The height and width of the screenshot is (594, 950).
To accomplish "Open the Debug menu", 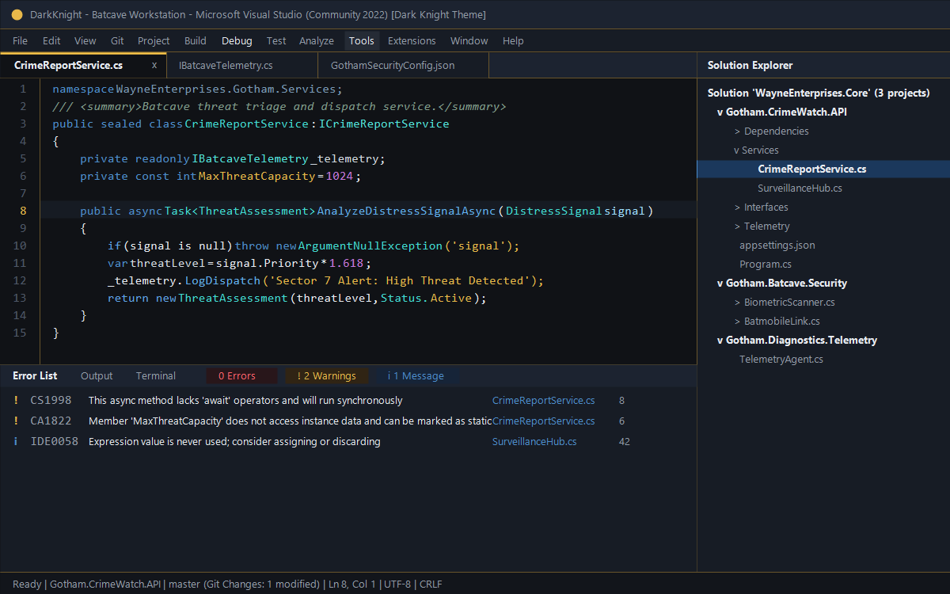I will tap(237, 41).
